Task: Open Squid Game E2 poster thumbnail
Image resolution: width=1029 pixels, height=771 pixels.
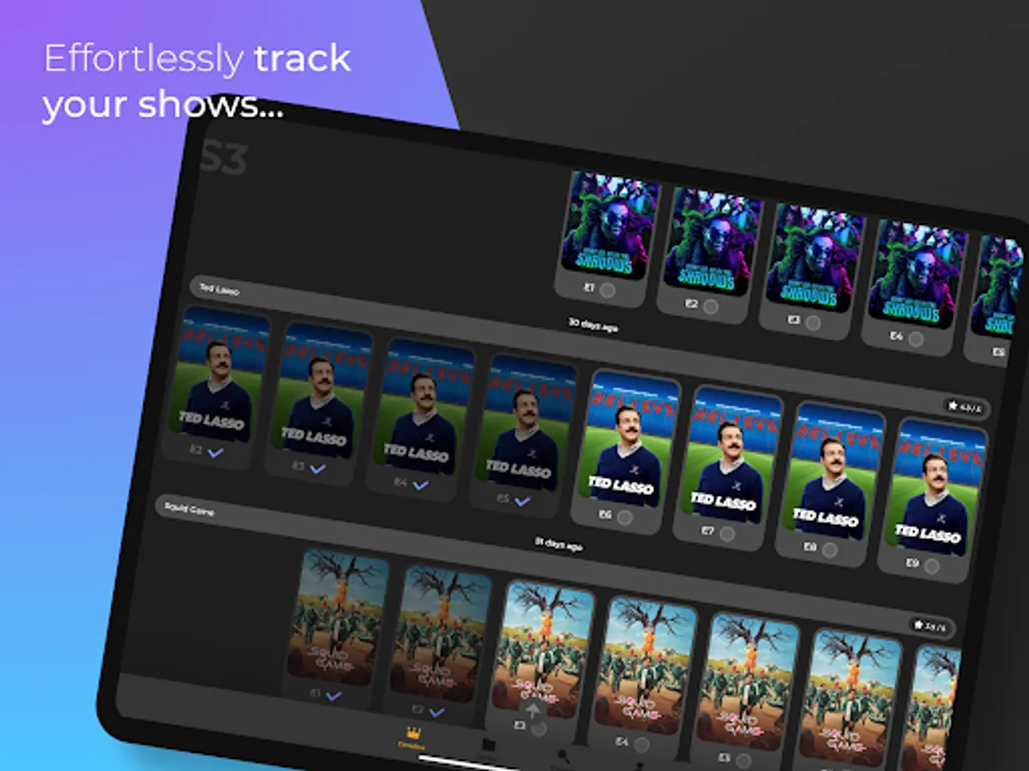Action: tap(438, 635)
